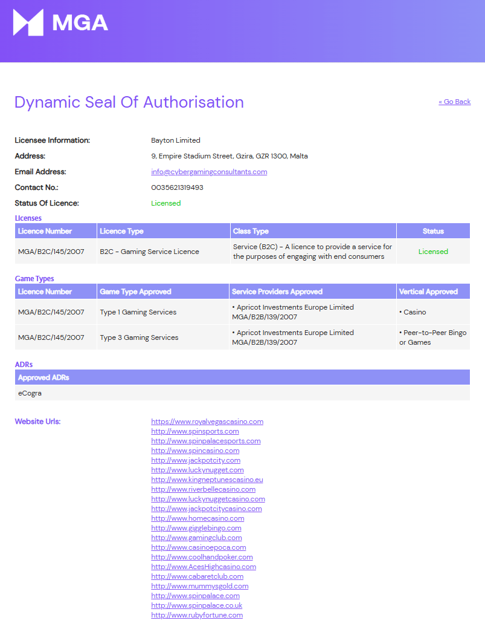
Task: Open info@cybergamingconsultants.com email link
Action: (209, 172)
